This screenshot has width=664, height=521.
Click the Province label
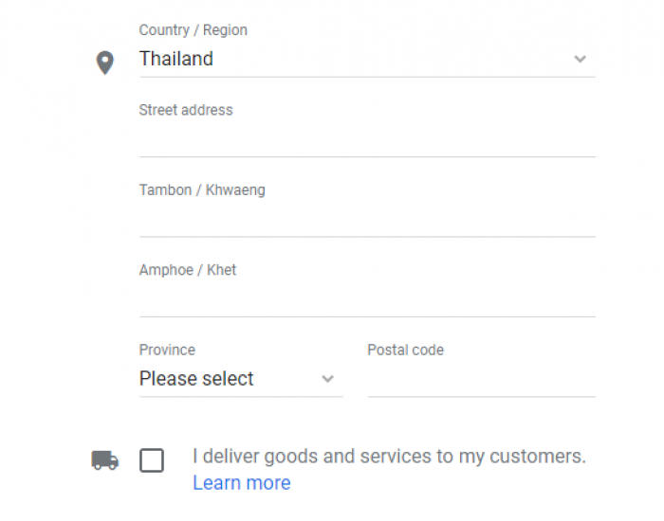click(167, 350)
